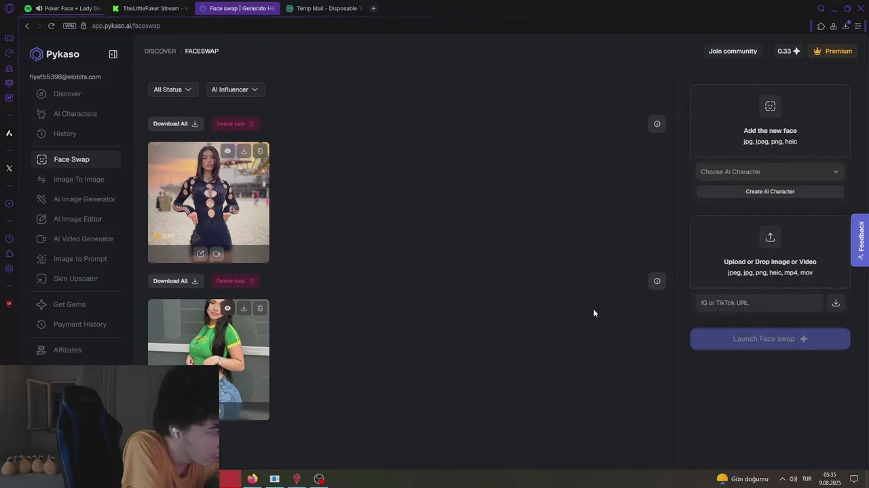The height and width of the screenshot is (488, 869).
Task: Click the Skin Upscaler icon
Action: coord(41,279)
